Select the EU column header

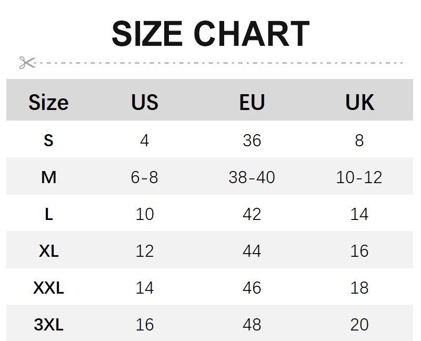252,102
